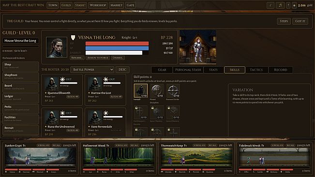Open the Gate screen
The height and width of the screenshot is (177, 315).
click(x=130, y=5)
